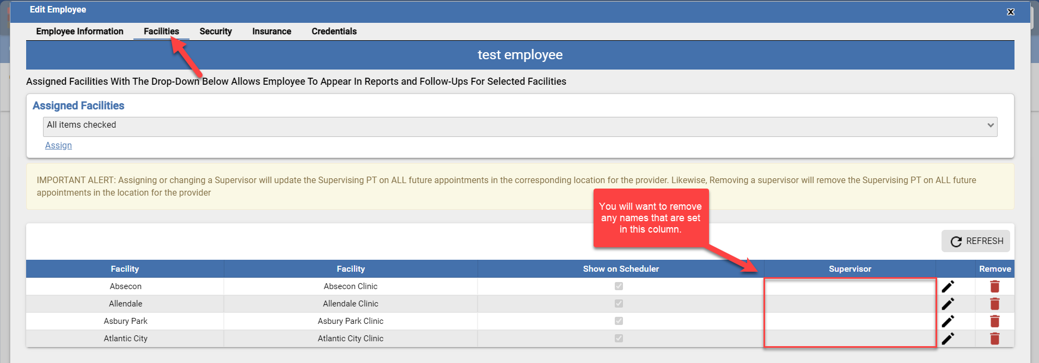Click the trash icon to remove Absecon

point(995,286)
